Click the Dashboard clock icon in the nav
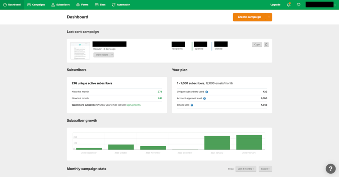Image resolution: width=339 pixels, height=177 pixels. [5, 5]
